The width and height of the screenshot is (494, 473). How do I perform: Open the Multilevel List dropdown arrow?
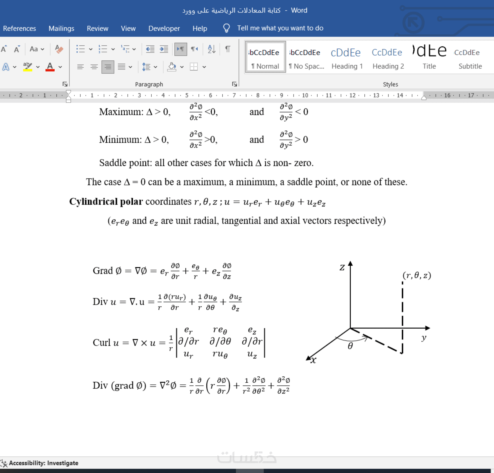(x=134, y=49)
